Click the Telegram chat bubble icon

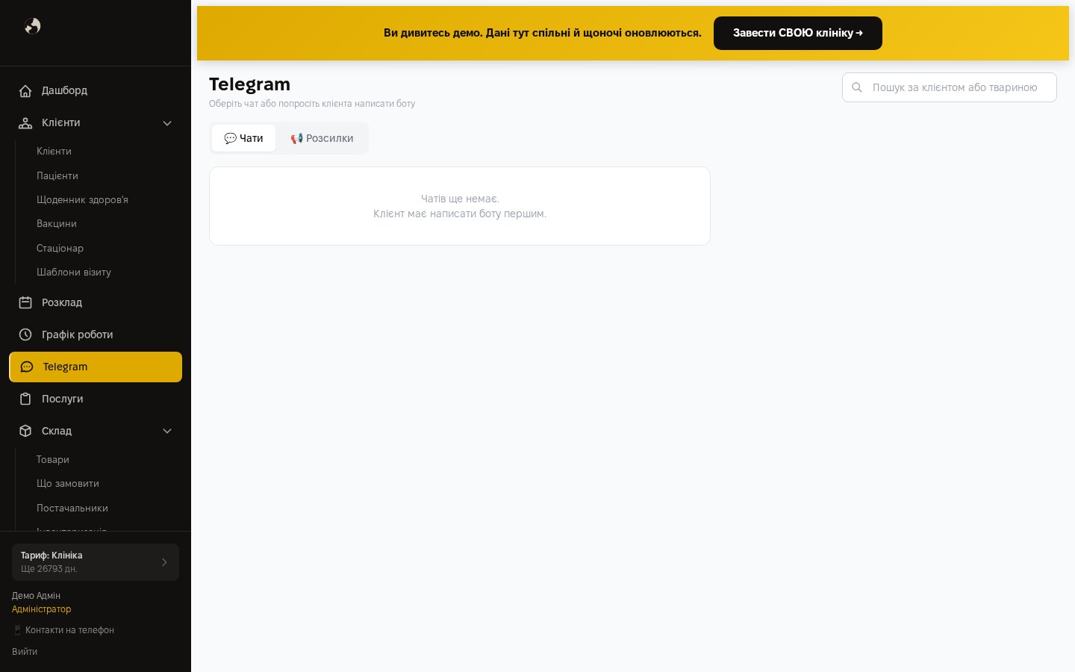pos(27,367)
